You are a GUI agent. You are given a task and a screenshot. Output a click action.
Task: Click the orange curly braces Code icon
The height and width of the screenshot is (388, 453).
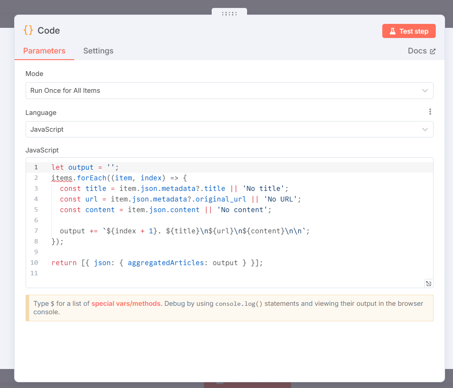28,30
